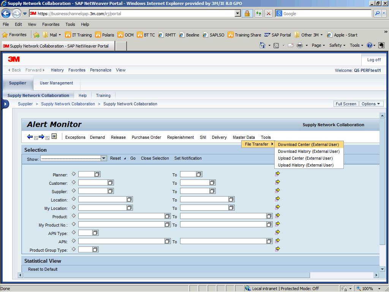Toggle selection option diamond for Planner

pos(74,174)
